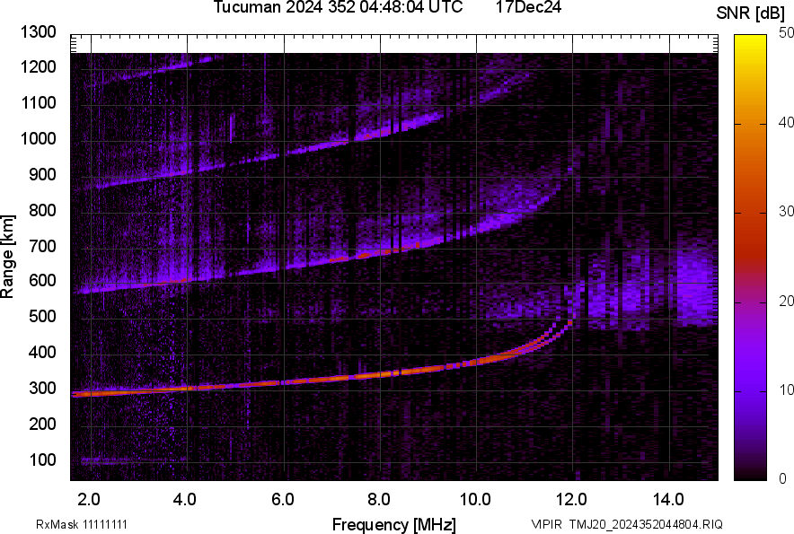Click the 6.0 frequency tick label

(x=283, y=500)
